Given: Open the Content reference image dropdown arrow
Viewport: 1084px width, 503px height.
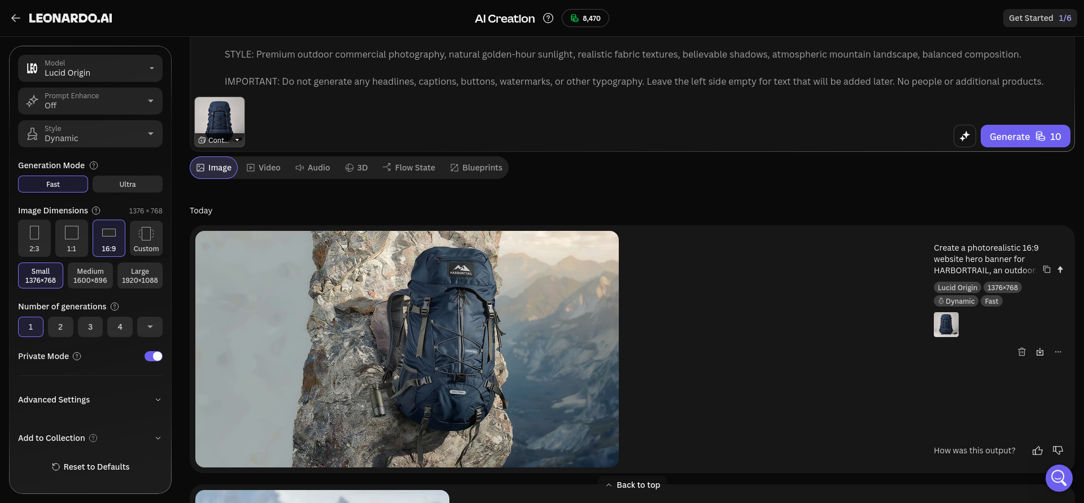Looking at the screenshot, I should coord(238,140).
